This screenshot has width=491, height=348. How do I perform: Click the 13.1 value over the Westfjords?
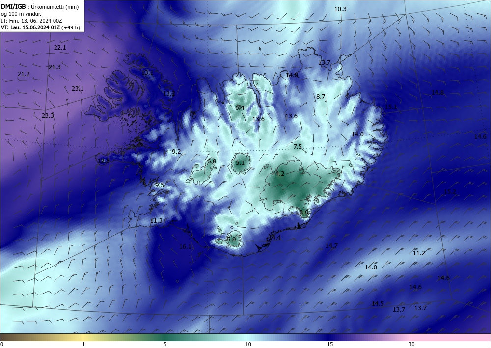click(147, 73)
